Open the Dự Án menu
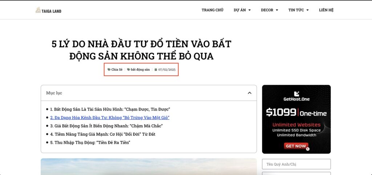The width and height of the screenshot is (372, 175). [x=240, y=10]
